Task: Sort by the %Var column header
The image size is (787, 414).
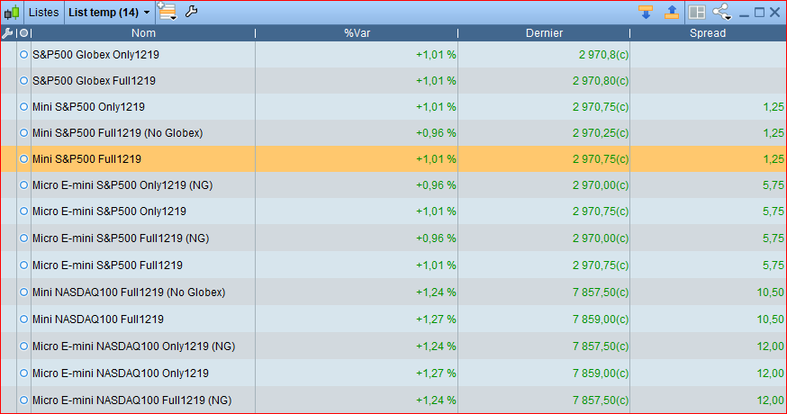Action: 357,33
